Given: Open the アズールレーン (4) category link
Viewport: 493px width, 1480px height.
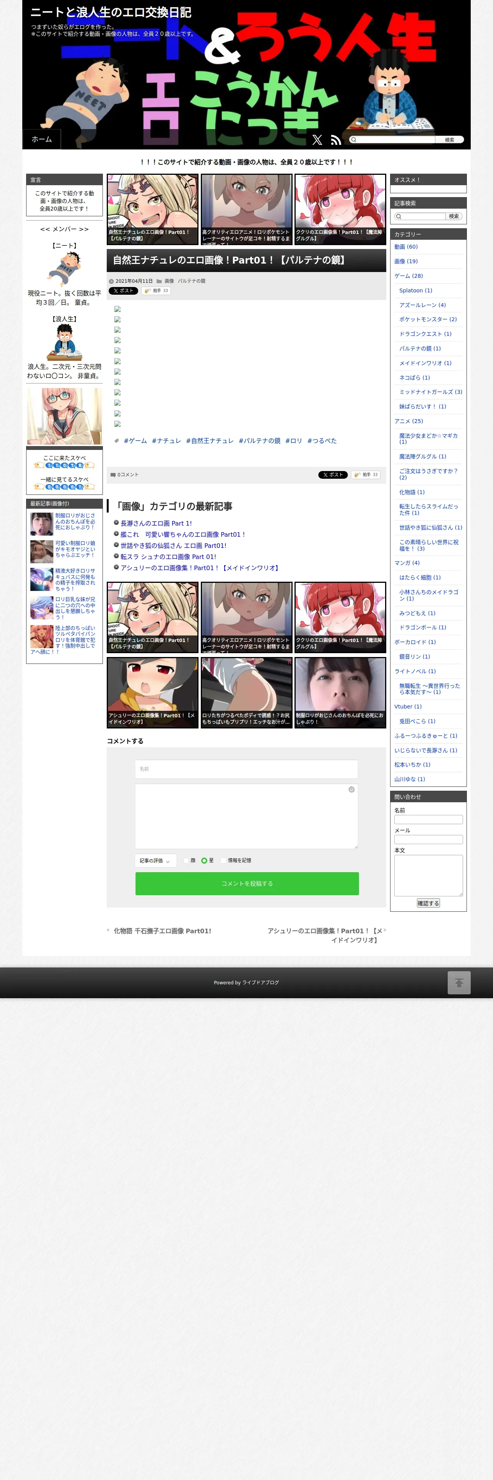Looking at the screenshot, I should click(422, 305).
